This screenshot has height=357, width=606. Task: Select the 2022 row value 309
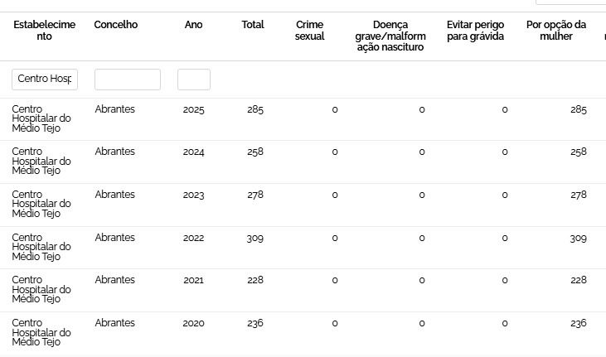(255, 238)
